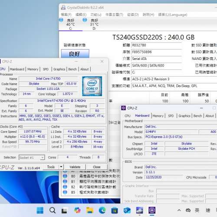This screenshot has height=217, width=217.
Task: Click the R0327B0 firmware field
Action: point(156,45)
